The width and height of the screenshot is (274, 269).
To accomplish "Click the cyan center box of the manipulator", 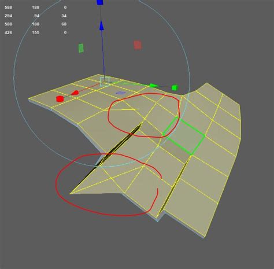I will [105, 82].
